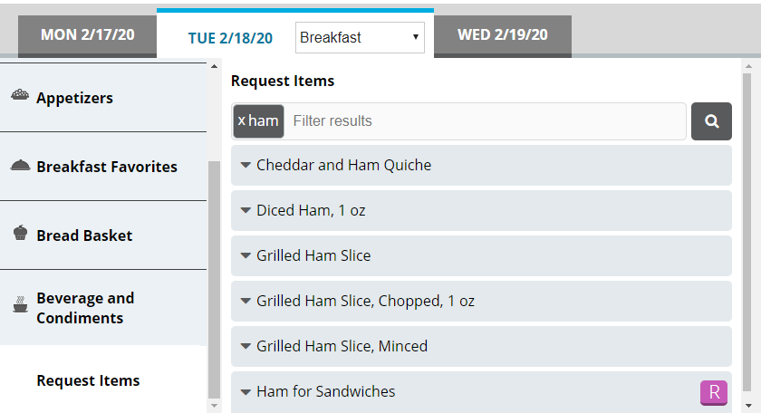
Task: Switch to the WED 2/19/20 tab
Action: coord(502,35)
